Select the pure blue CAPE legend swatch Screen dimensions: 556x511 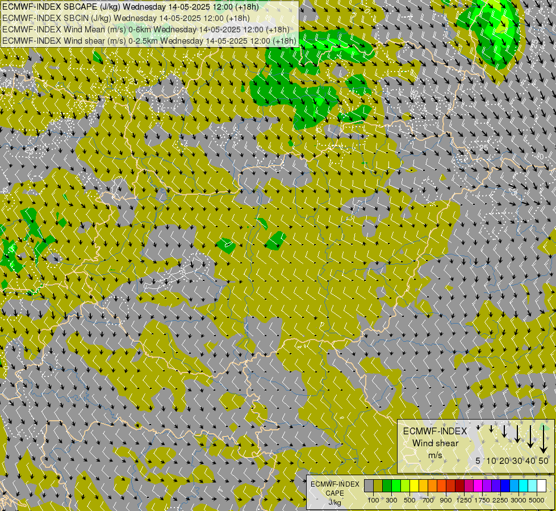(x=505, y=486)
